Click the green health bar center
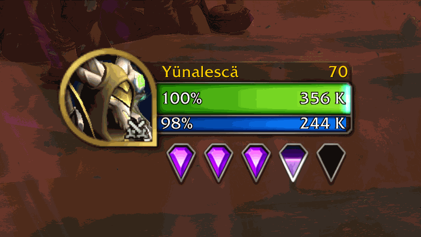The width and height of the screenshot is (421, 237). [x=254, y=98]
